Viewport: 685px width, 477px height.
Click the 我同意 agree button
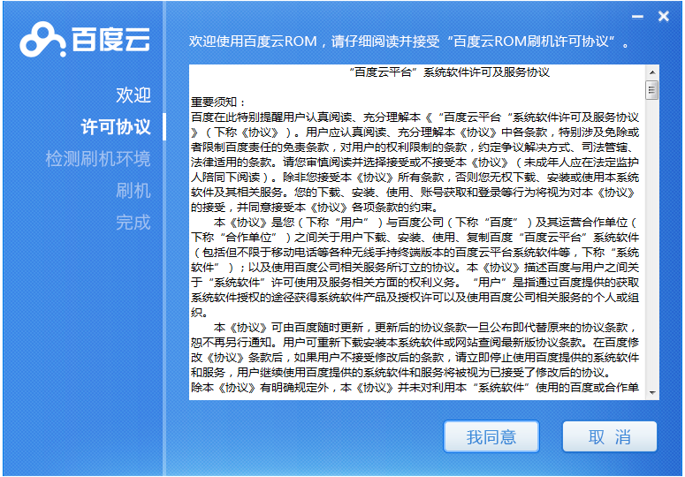[491, 436]
